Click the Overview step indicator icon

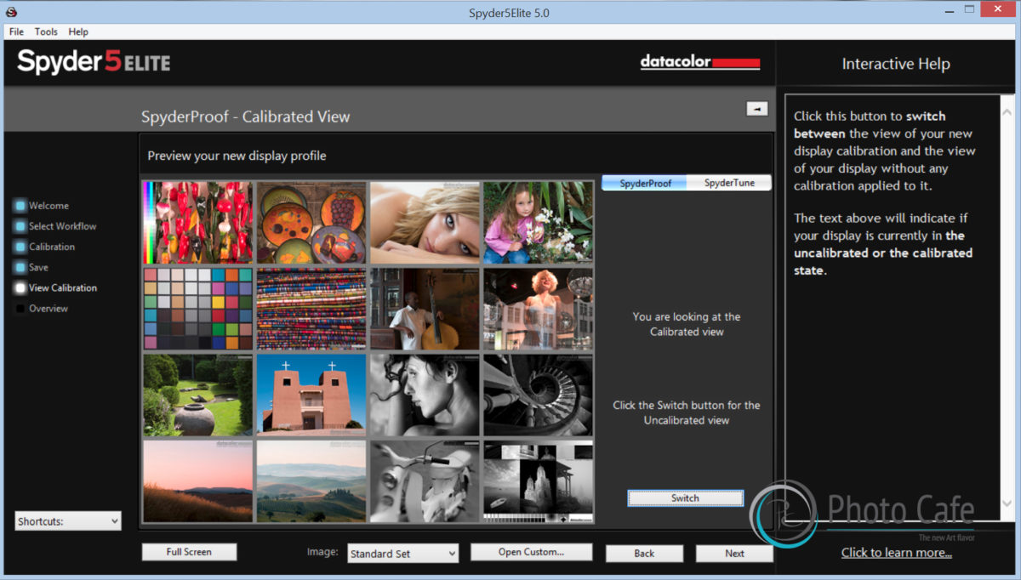tap(20, 309)
